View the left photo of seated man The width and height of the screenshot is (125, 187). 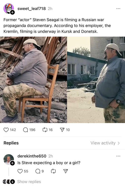click(34, 80)
